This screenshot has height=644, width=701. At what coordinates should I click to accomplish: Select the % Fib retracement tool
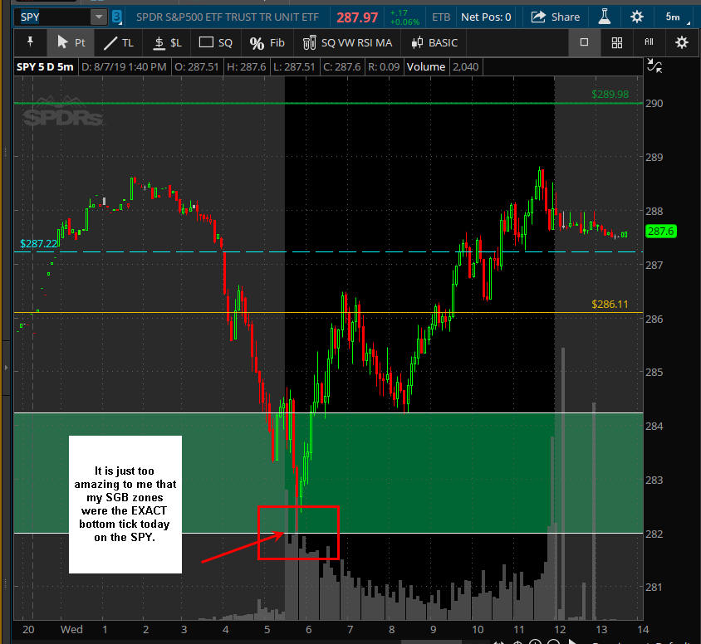coord(267,43)
